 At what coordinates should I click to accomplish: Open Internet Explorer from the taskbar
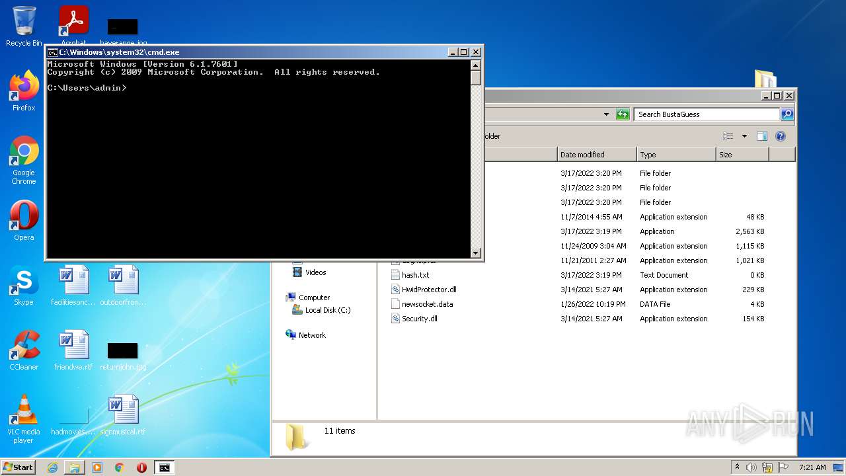click(x=52, y=467)
